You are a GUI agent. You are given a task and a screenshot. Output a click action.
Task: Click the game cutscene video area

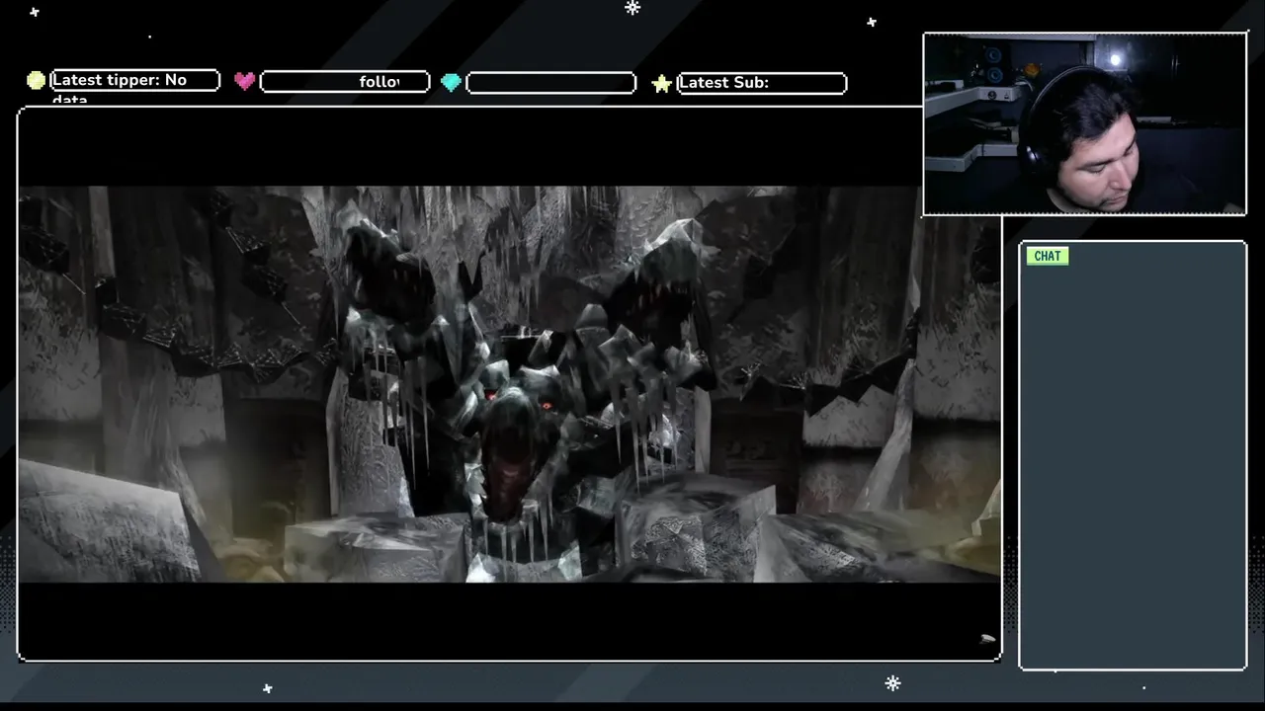pos(510,384)
